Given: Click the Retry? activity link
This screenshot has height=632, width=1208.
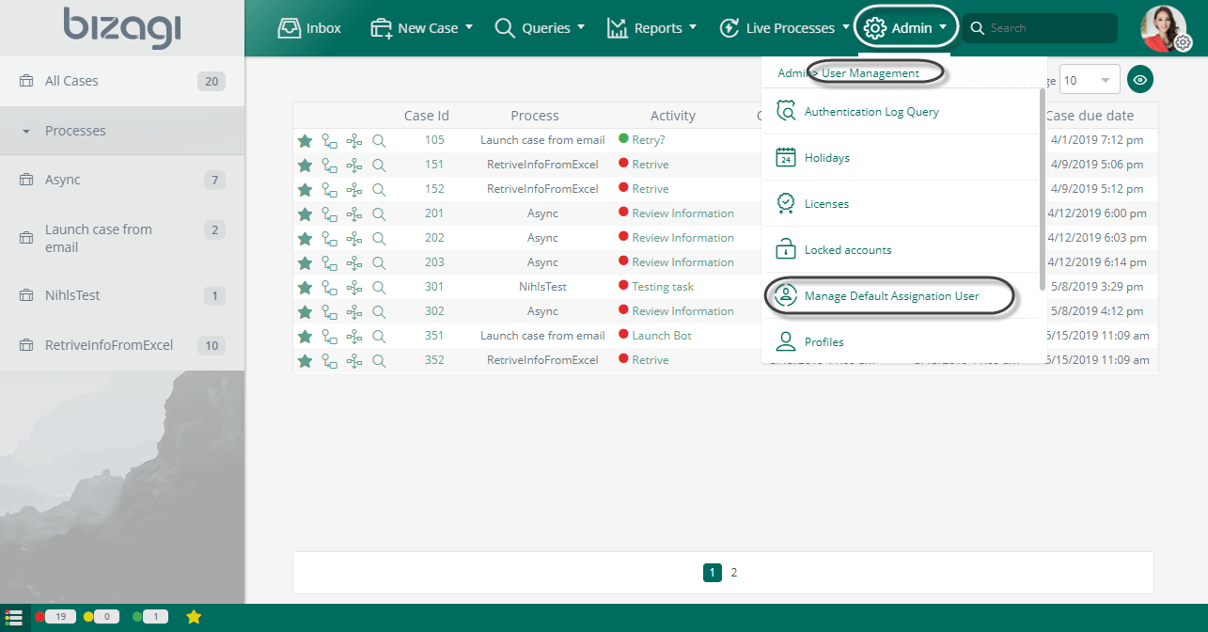Looking at the screenshot, I should pyautogui.click(x=649, y=140).
